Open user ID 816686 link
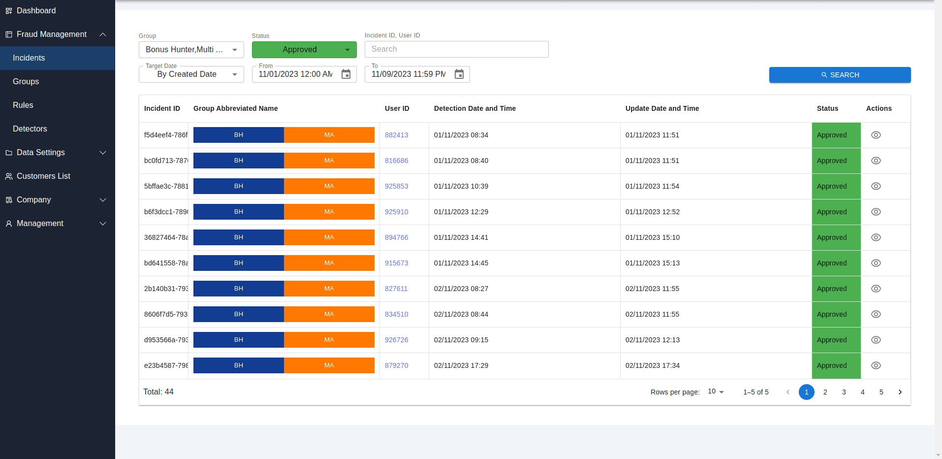Image resolution: width=942 pixels, height=459 pixels. tap(396, 161)
